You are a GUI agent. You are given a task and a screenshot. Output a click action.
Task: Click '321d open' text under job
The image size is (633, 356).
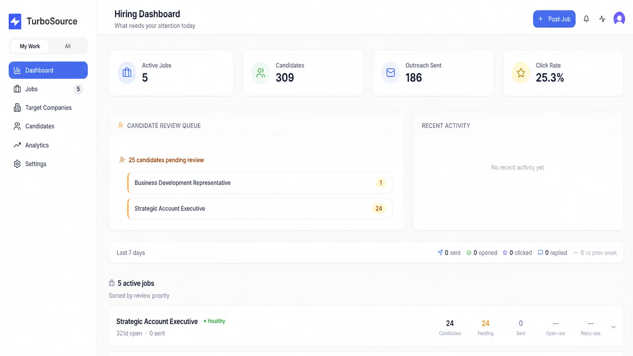[x=129, y=333]
